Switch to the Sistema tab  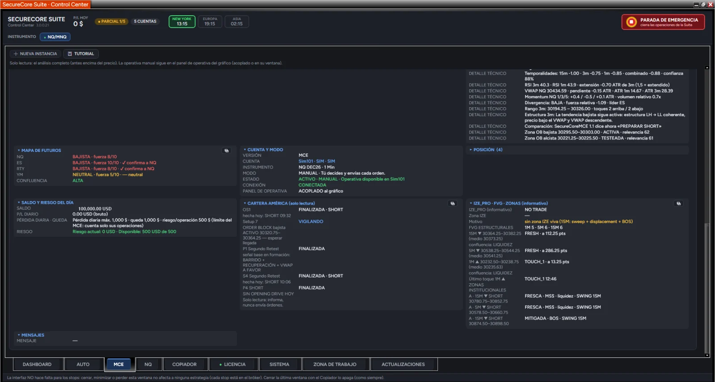click(x=279, y=365)
